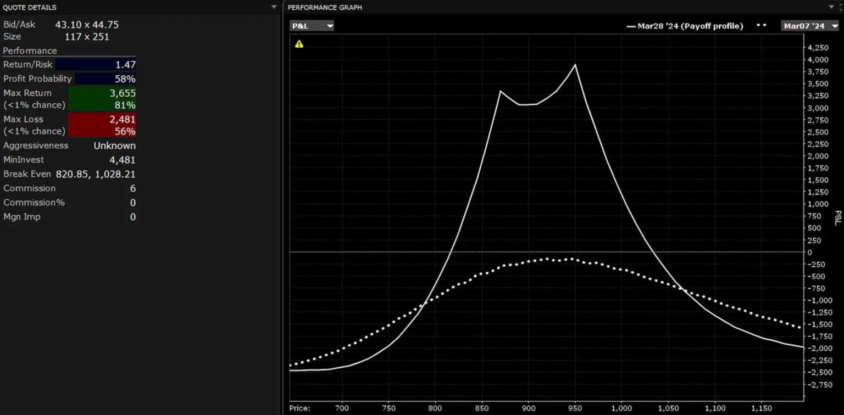The height and width of the screenshot is (415, 844).
Task: Click the dotted line legend marker
Action: tap(761, 26)
